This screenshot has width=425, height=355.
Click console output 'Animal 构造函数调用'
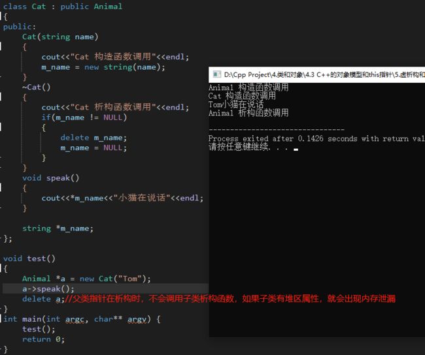(248, 87)
